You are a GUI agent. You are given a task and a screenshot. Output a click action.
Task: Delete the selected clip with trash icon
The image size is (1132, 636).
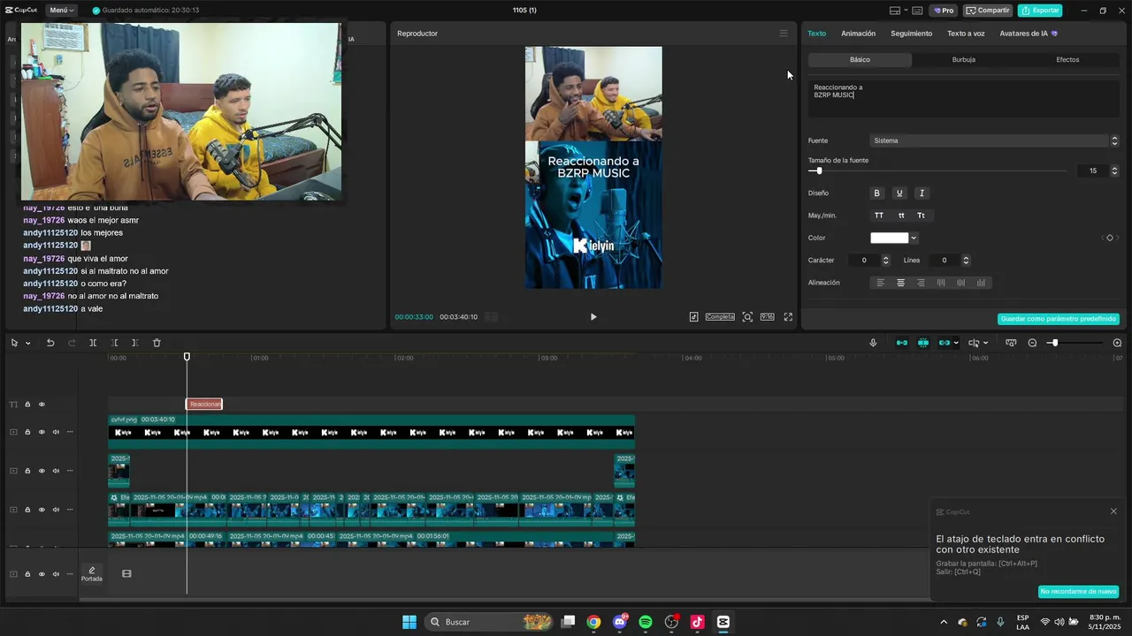[x=157, y=343]
